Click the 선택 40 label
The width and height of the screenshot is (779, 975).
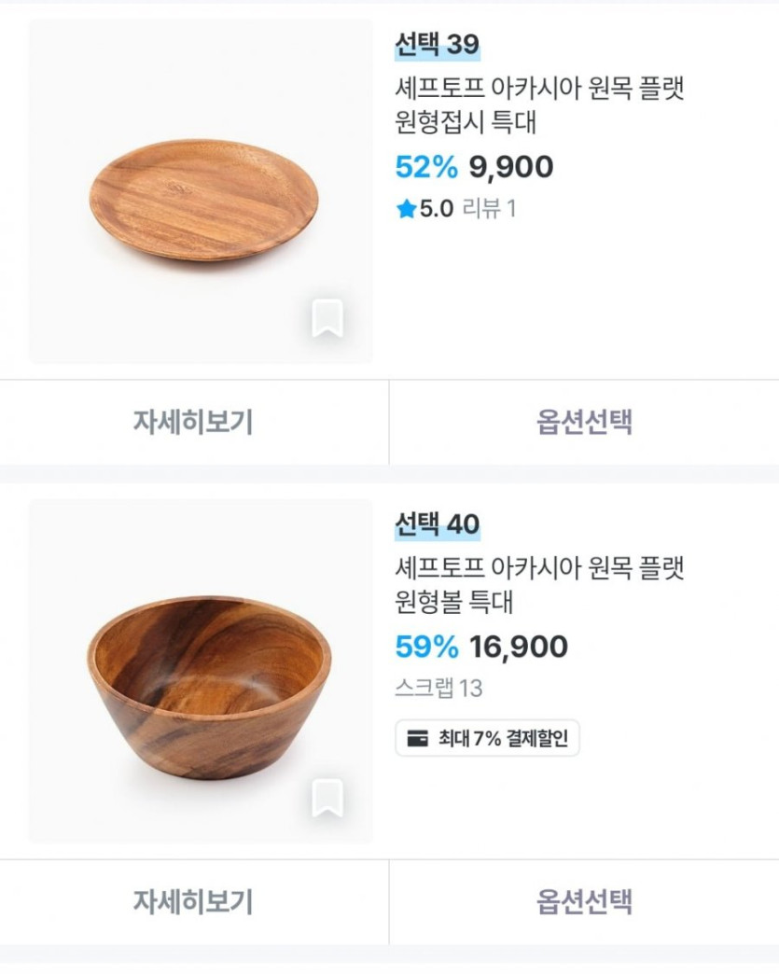(437, 524)
